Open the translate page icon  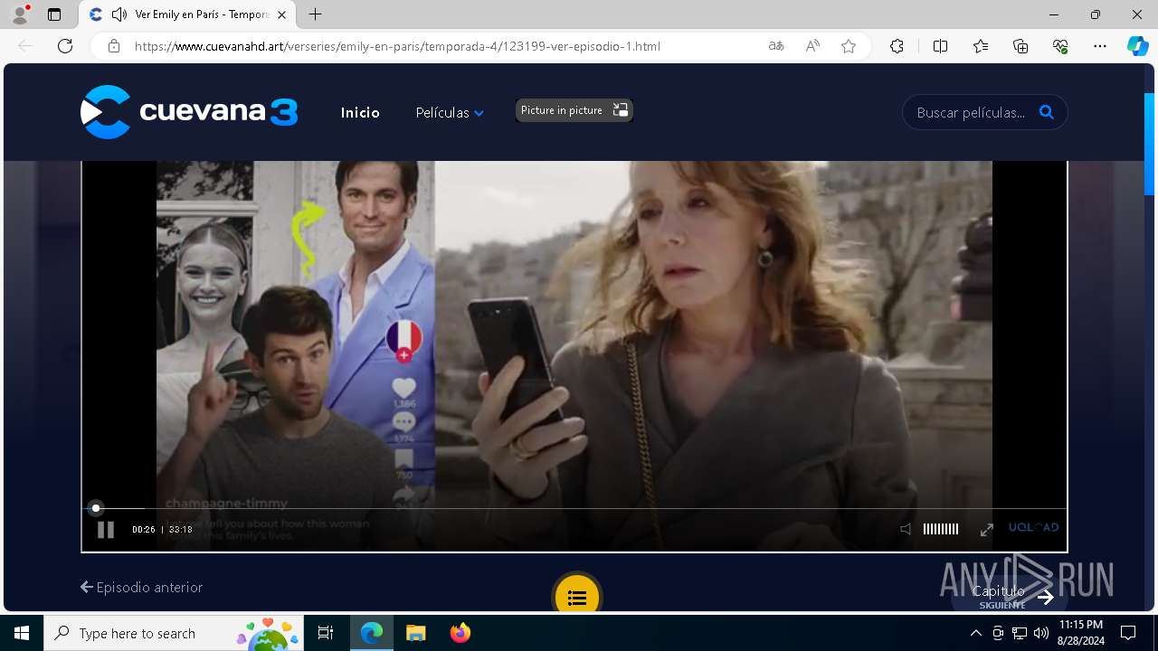point(775,46)
